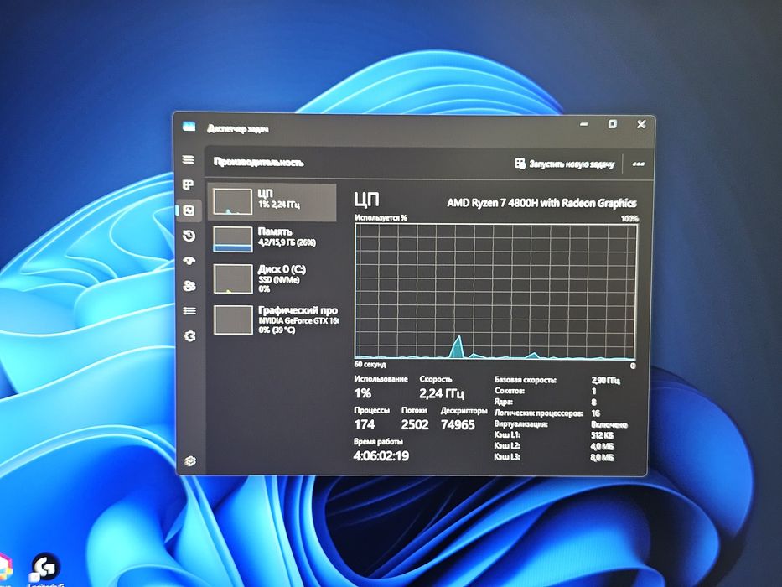Screen dimensions: 782x587
Task: Click the handles count '74965'
Action: click(x=458, y=425)
